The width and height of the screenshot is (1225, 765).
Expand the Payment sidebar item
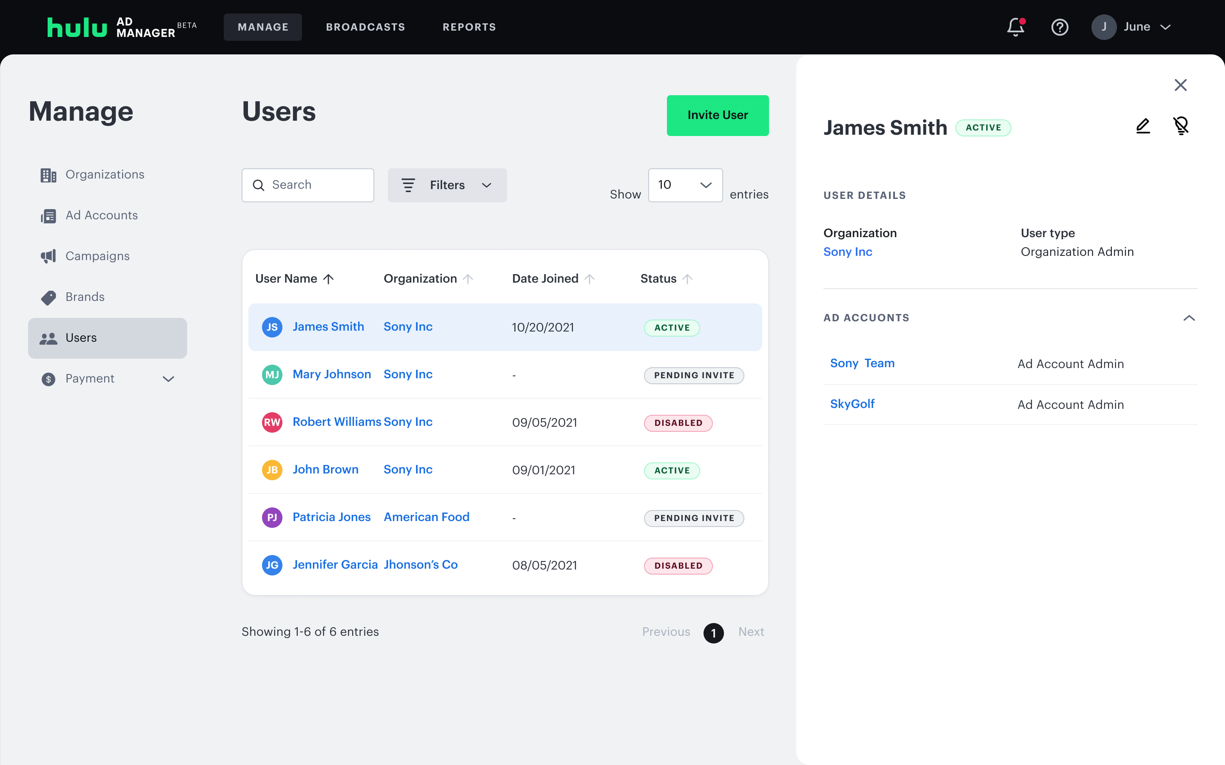168,379
